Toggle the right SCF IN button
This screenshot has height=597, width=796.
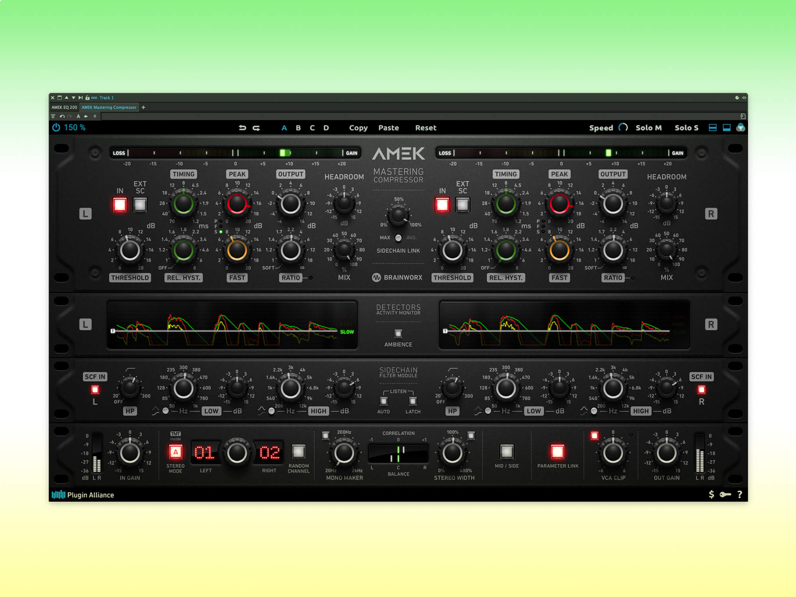point(702,390)
